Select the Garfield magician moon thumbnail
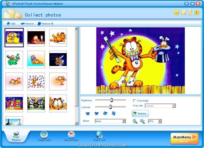This screenshot has height=148, width=204. click(x=14, y=38)
